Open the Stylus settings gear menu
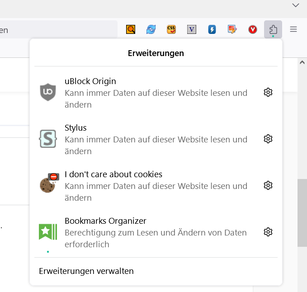Viewport: 307px width, 292px height. 268,139
